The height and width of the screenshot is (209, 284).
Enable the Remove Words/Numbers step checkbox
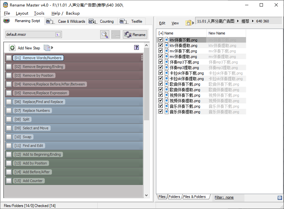[9, 58]
